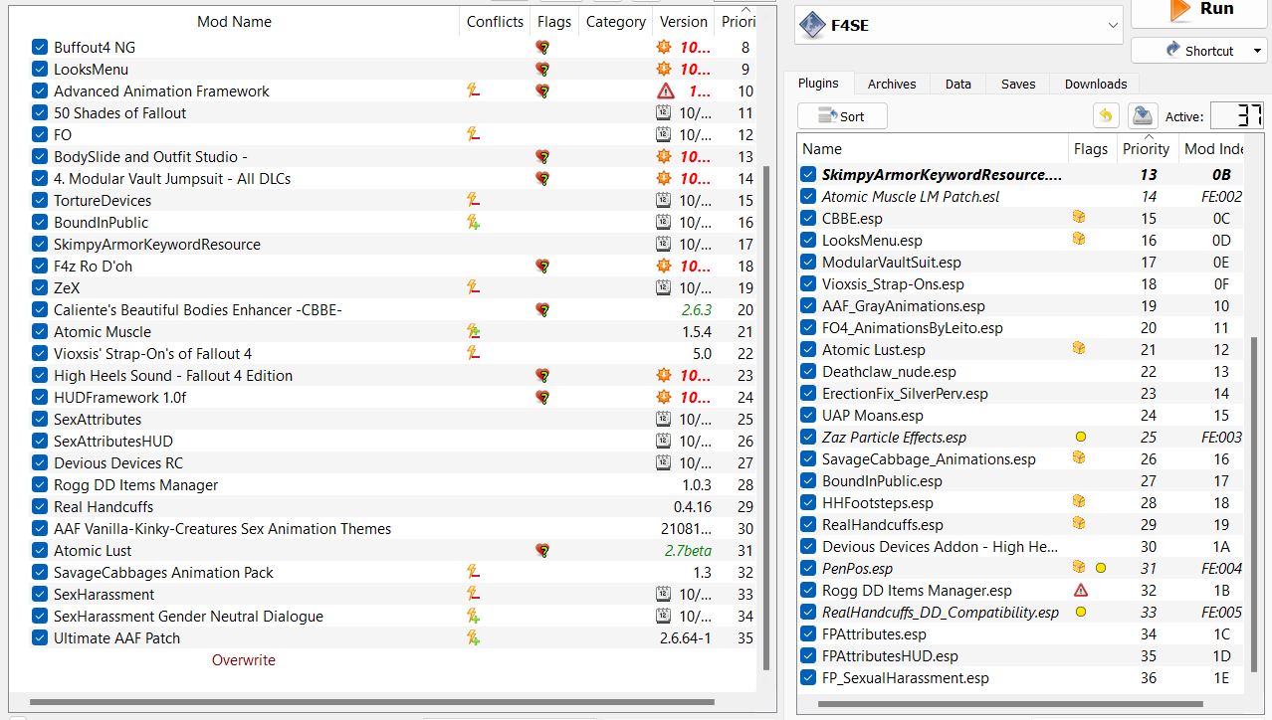
Task: Uncheck the Buffout4 NG mod
Action: (40, 47)
